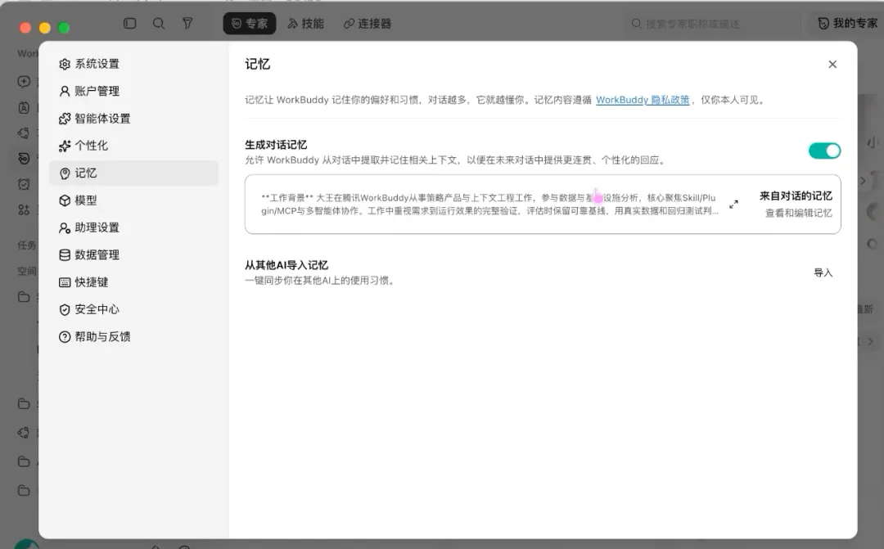Click the sparkle icon beside 个性化
The height and width of the screenshot is (549, 884).
[65, 146]
